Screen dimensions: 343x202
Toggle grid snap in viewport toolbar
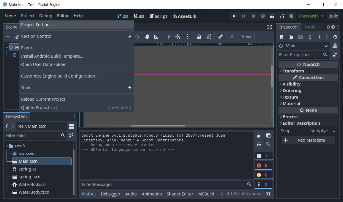pos(178,37)
